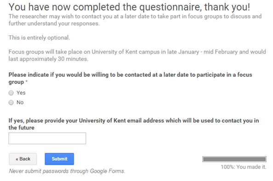This screenshot has width=273, height=181.
Task: Choose the No option label text
Action: click(x=20, y=102)
